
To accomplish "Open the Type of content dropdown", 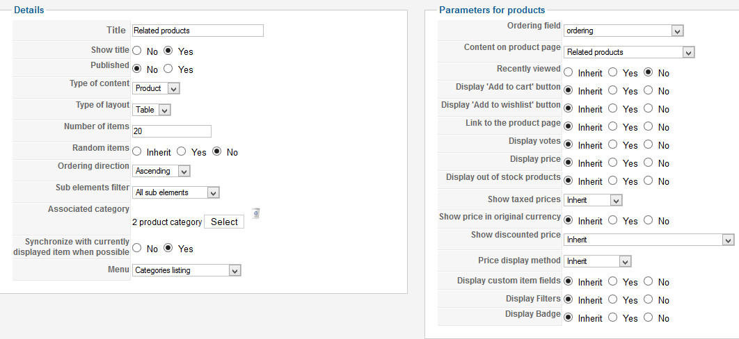I will pyautogui.click(x=156, y=88).
